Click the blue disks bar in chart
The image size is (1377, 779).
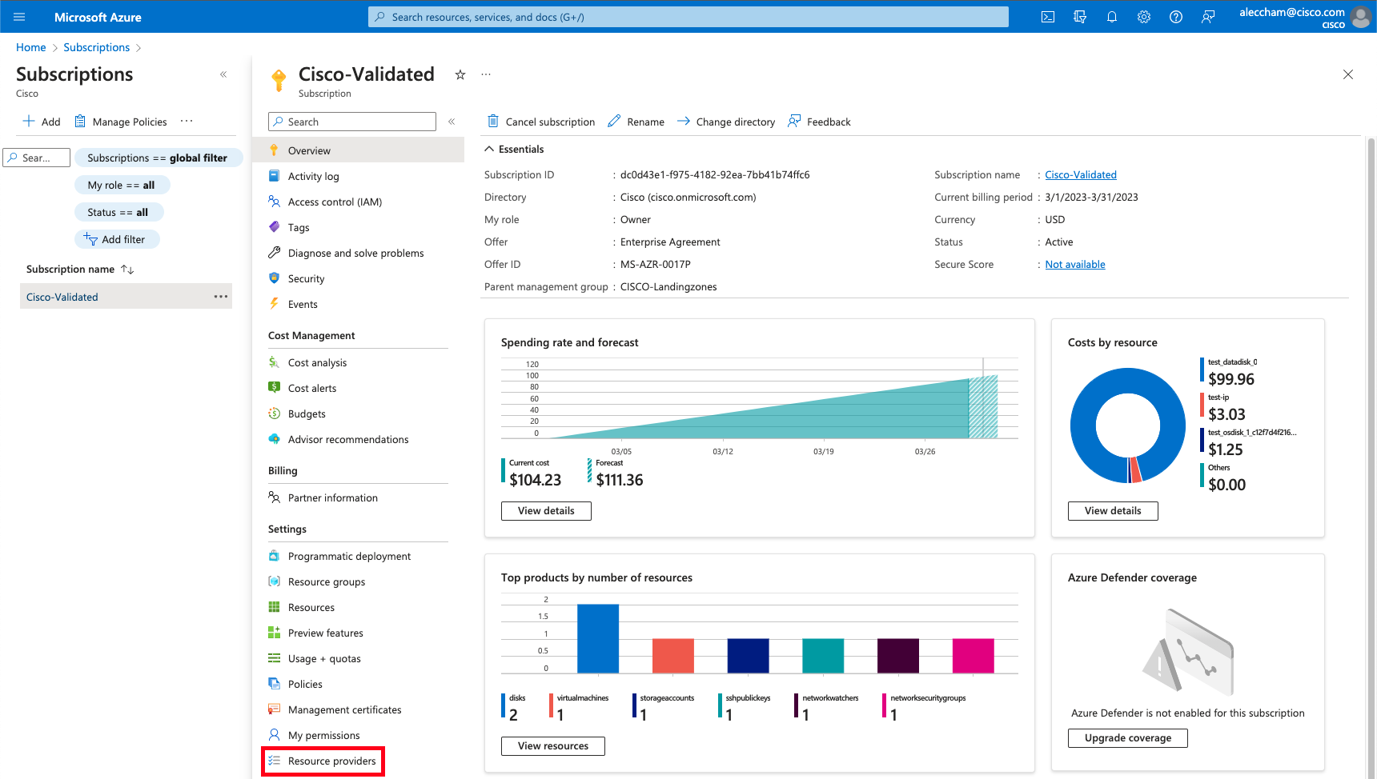pyautogui.click(x=598, y=638)
